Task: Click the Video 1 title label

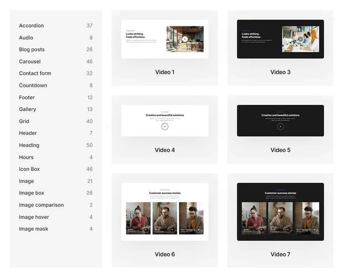Action: click(x=165, y=72)
